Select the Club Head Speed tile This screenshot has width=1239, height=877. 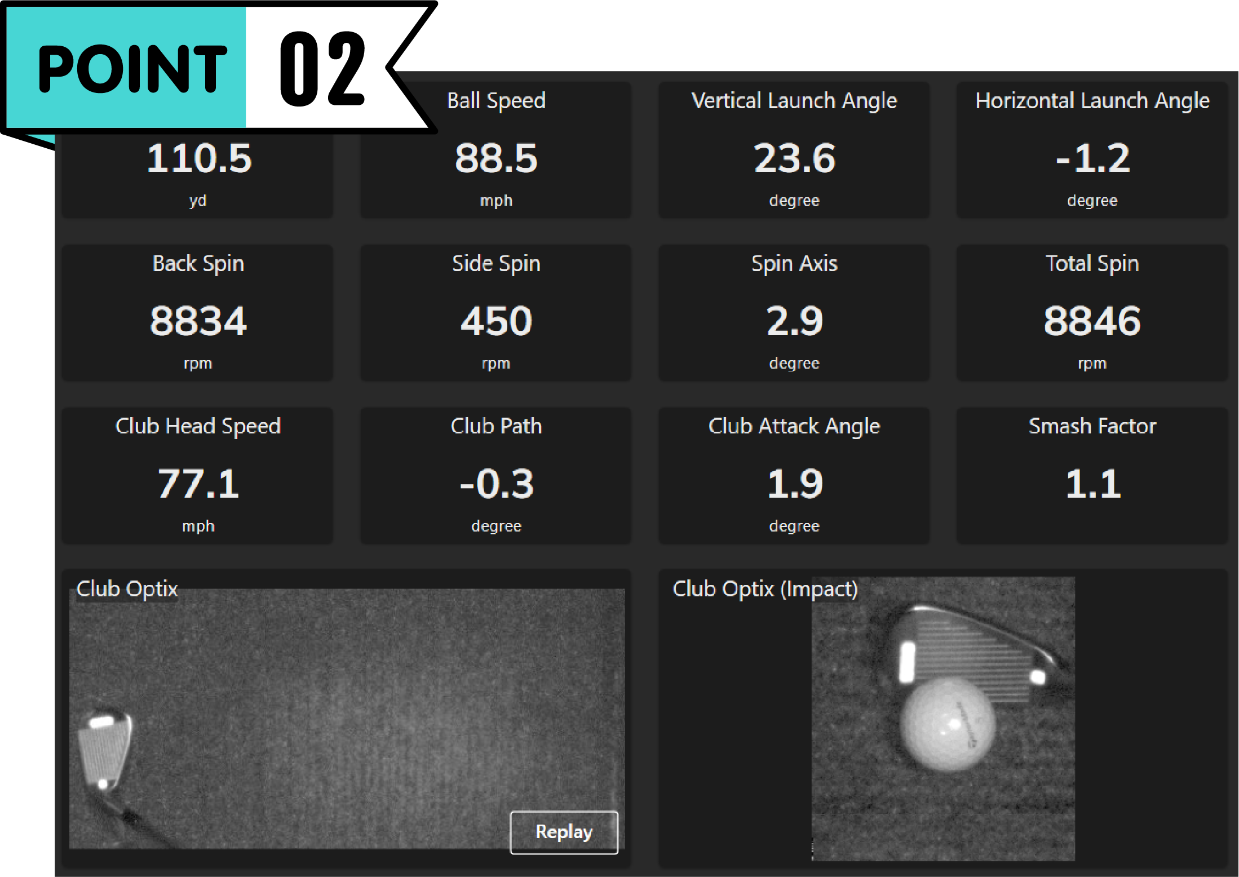[x=197, y=476]
